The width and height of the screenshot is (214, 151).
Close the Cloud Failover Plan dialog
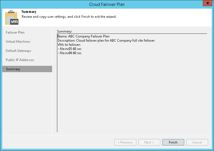207,3
